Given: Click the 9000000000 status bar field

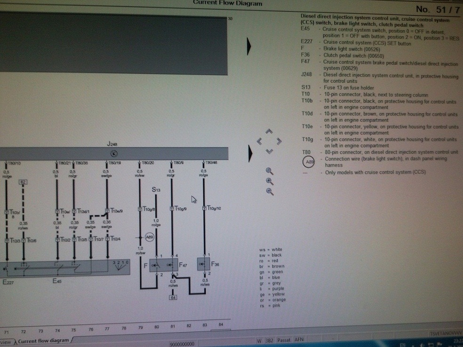Looking at the screenshot, I should (x=182, y=344).
